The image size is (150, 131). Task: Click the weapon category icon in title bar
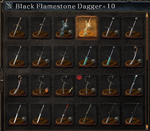pyautogui.click(x=9, y=6)
